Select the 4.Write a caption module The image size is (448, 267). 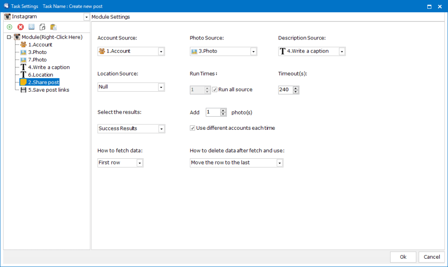click(x=49, y=68)
